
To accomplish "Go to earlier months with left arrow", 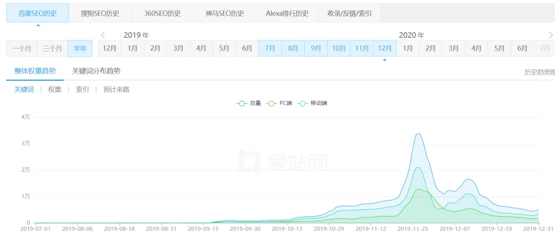I will (x=103, y=35).
